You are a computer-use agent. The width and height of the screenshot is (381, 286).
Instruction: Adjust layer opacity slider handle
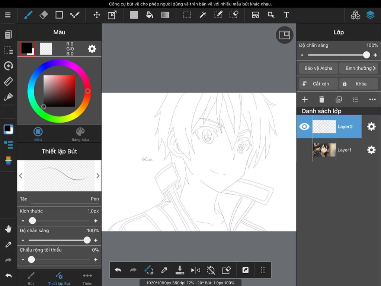pos(366,55)
